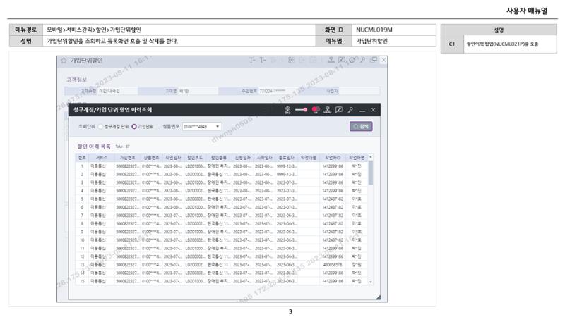
Task: Increase font size with T+ in 가입단위할인 window
Action: click(251, 60)
